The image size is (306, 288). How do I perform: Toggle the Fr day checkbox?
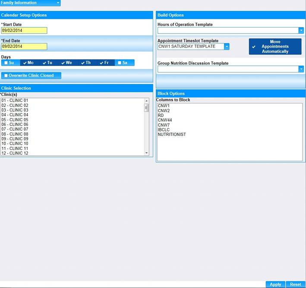pyautogui.click(x=102, y=63)
